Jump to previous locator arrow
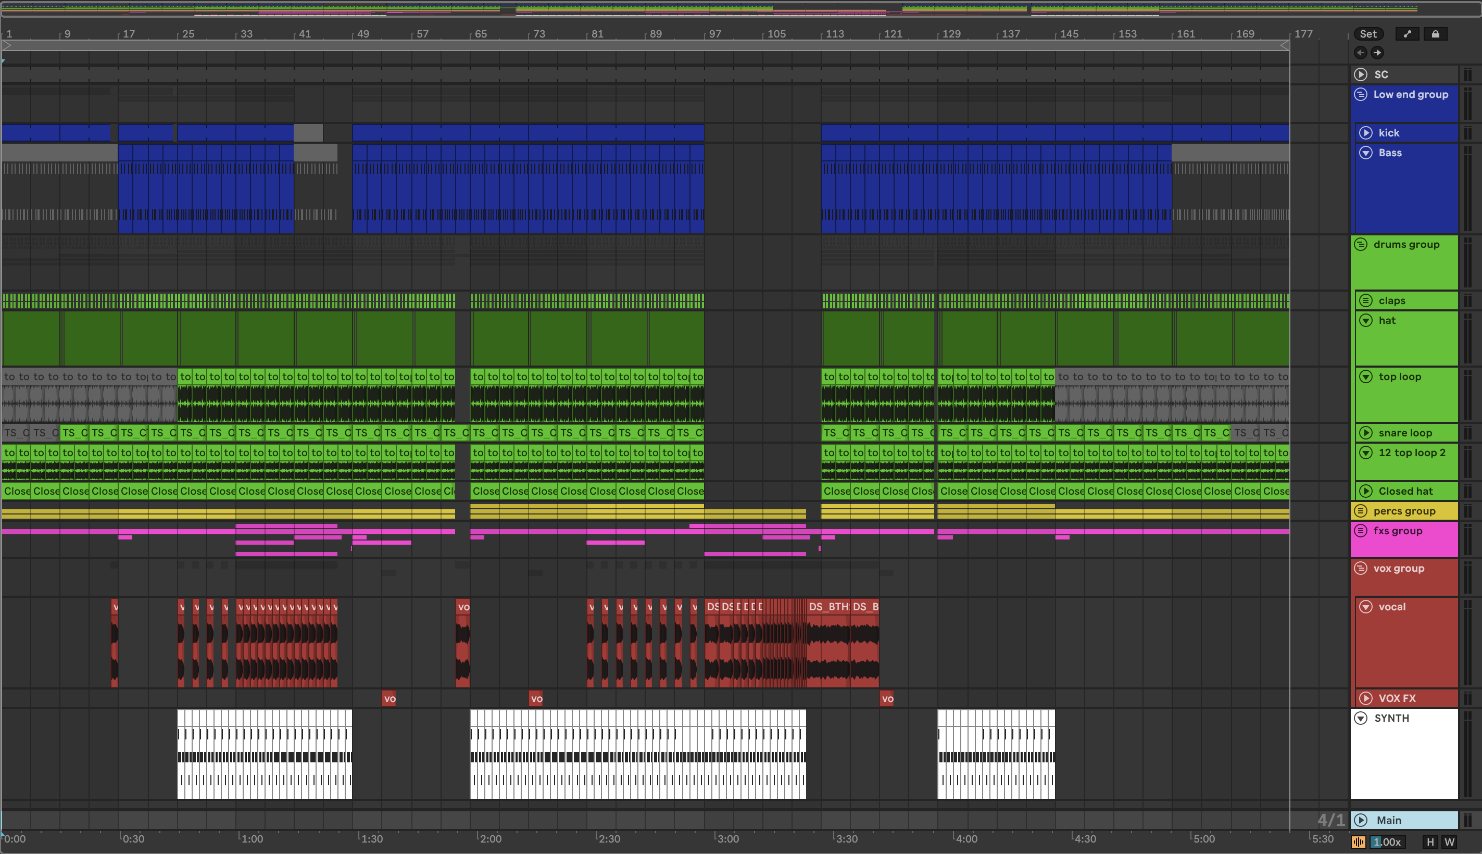Viewport: 1482px width, 854px height. pyautogui.click(x=1361, y=53)
